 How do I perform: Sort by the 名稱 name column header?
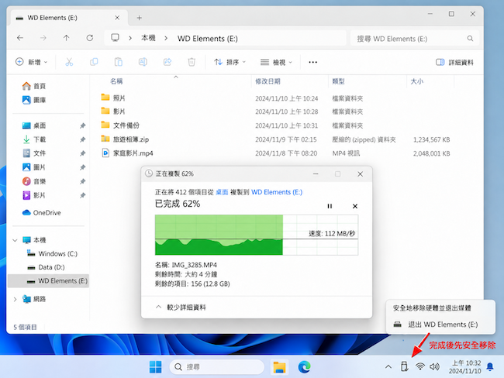pos(116,81)
